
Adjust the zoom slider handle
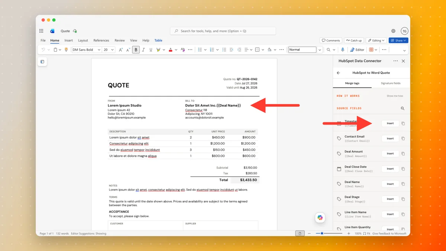click(322, 233)
